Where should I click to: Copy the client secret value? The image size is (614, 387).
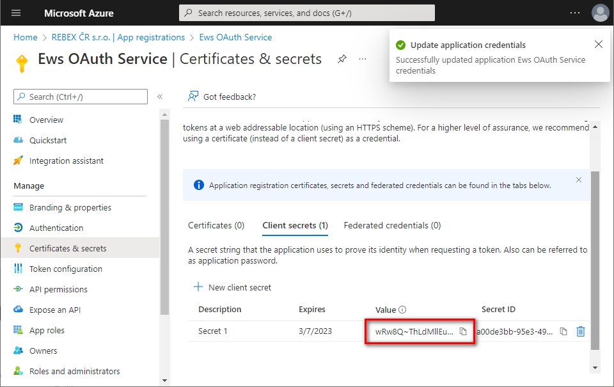click(x=463, y=331)
